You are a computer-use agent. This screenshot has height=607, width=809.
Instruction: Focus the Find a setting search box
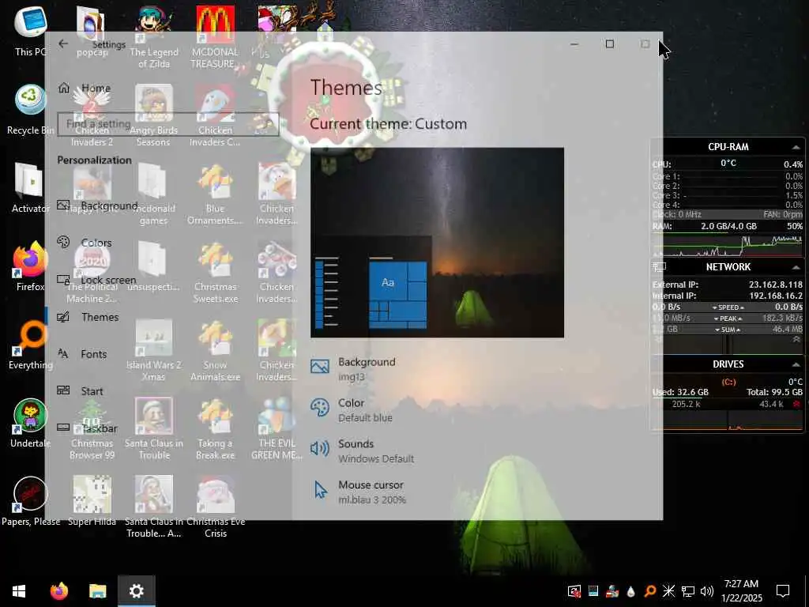pos(167,124)
